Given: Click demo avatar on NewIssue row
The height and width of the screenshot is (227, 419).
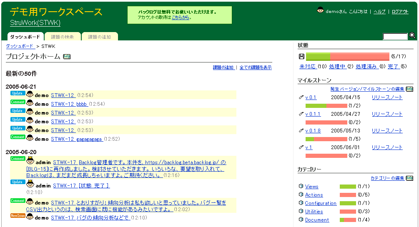Looking at the screenshot, I should pyautogui.click(x=30, y=217).
